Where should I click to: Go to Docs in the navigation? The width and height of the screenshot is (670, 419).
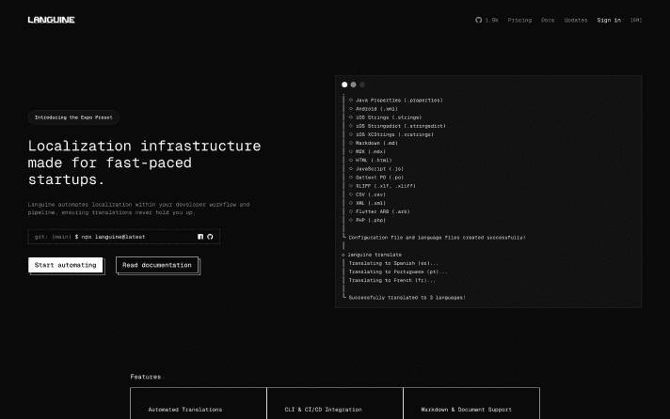(548, 20)
